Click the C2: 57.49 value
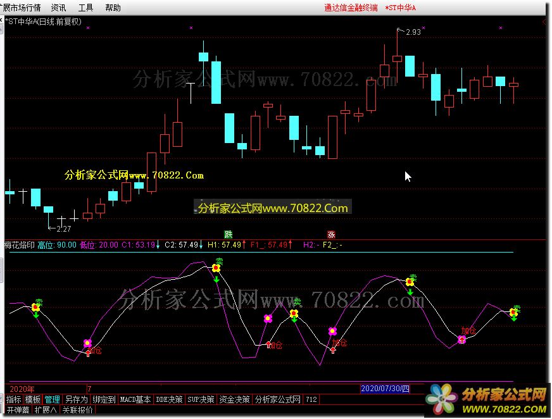The width and height of the screenshot is (552, 419). click(x=184, y=245)
